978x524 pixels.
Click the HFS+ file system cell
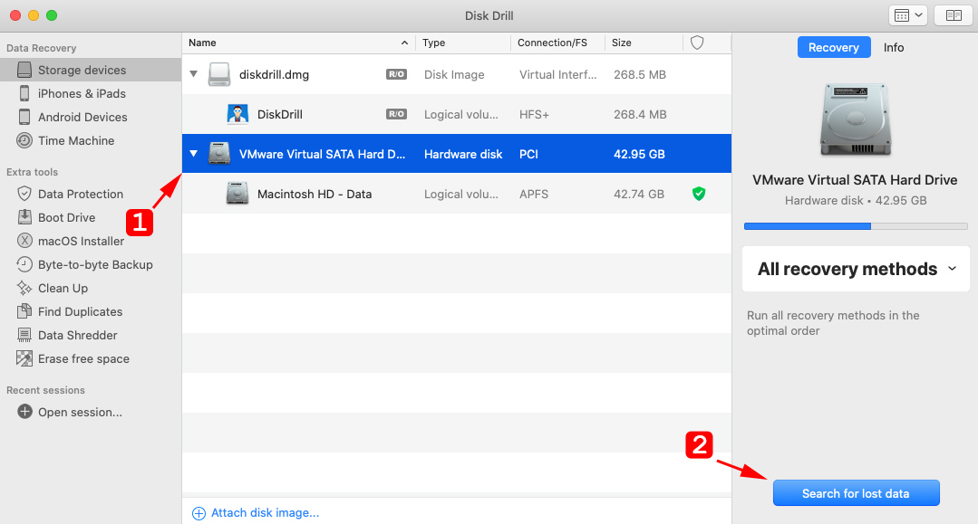coord(534,114)
